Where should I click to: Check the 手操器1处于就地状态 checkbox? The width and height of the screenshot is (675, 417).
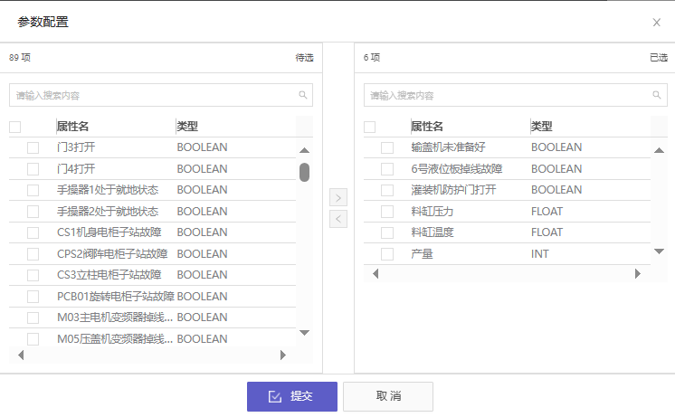pyautogui.click(x=33, y=190)
